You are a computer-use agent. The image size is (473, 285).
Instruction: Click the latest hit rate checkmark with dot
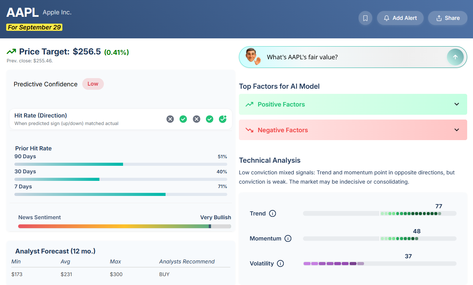coord(222,119)
